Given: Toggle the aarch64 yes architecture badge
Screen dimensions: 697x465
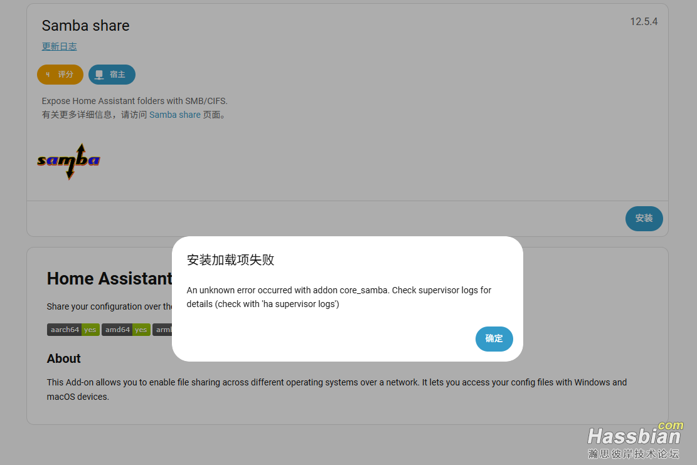Looking at the screenshot, I should 73,329.
